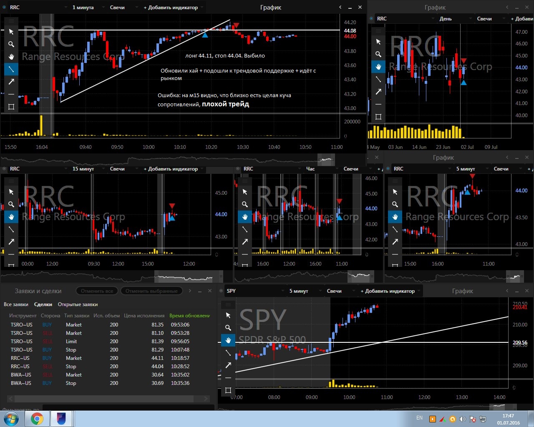534x427 pixels.
Task: Pick the rectangle tool in the daily RRC chart
Action: pos(378,117)
